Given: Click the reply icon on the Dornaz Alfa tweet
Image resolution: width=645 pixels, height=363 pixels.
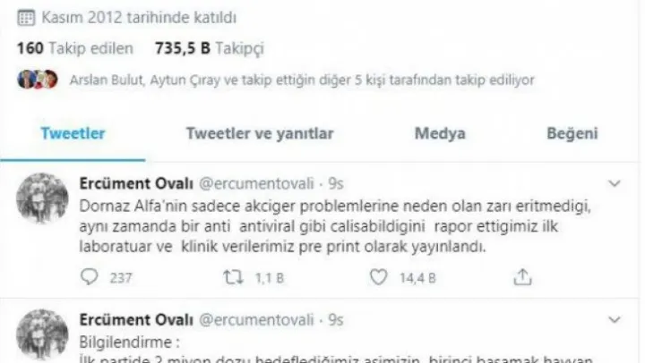Looking at the screenshot, I should click(x=89, y=277).
